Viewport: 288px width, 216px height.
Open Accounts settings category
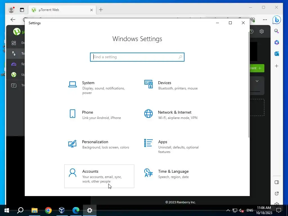99,176
